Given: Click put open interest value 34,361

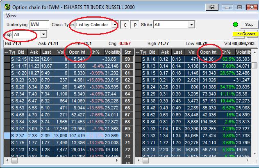Looking at the screenshot, I should [209, 59].
